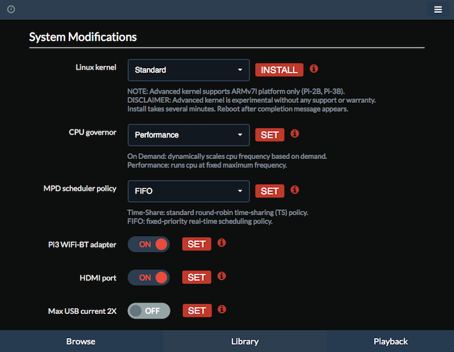This screenshot has width=454, height=352.
Task: Show the info tip for HDMI port
Action: (222, 276)
